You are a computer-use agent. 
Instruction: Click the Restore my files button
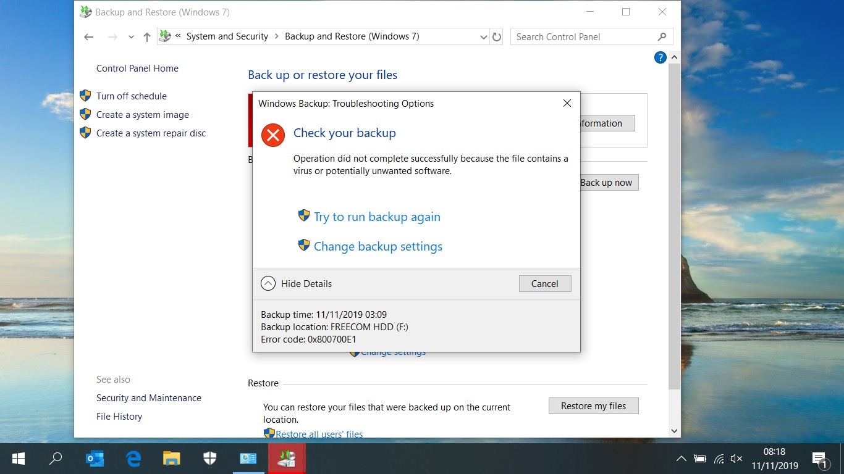pyautogui.click(x=593, y=406)
